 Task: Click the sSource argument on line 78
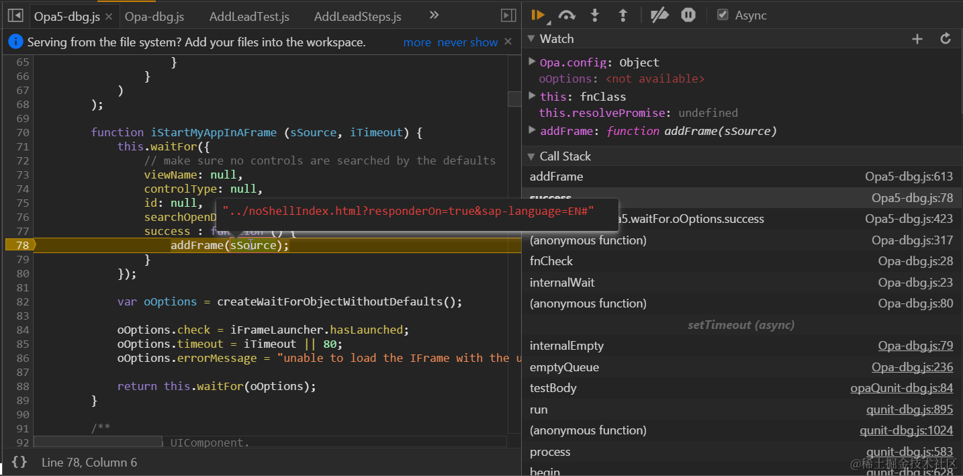point(253,245)
